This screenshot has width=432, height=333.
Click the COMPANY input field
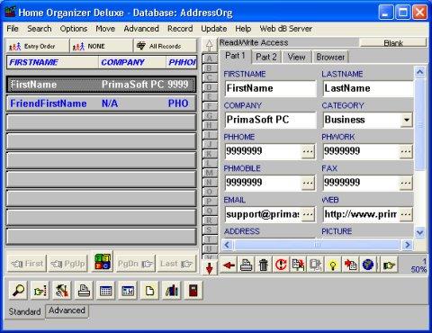(x=270, y=120)
